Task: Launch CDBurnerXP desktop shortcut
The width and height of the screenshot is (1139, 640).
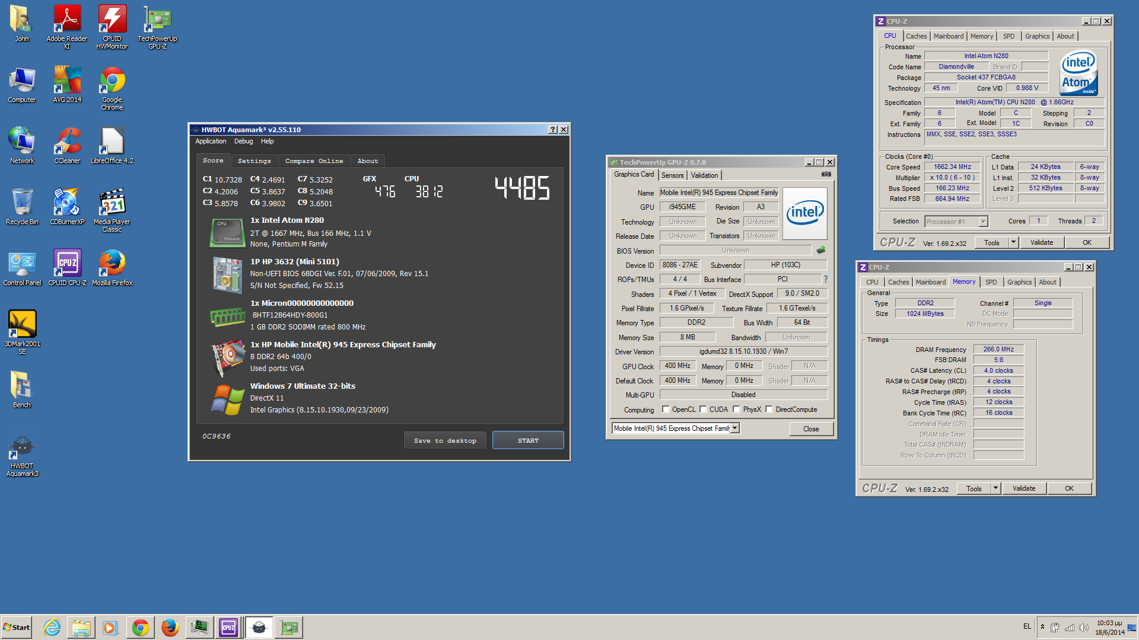Action: click(67, 207)
